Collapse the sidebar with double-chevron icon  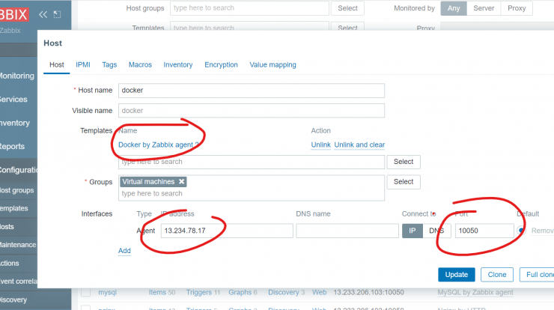coord(43,14)
